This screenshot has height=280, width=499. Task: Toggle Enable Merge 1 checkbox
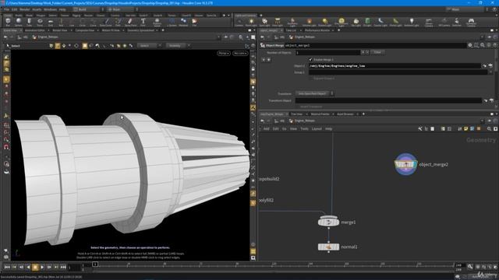point(310,60)
